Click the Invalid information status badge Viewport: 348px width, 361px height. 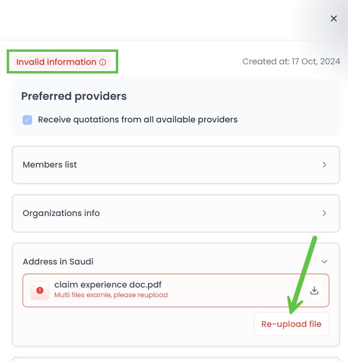[x=56, y=62]
